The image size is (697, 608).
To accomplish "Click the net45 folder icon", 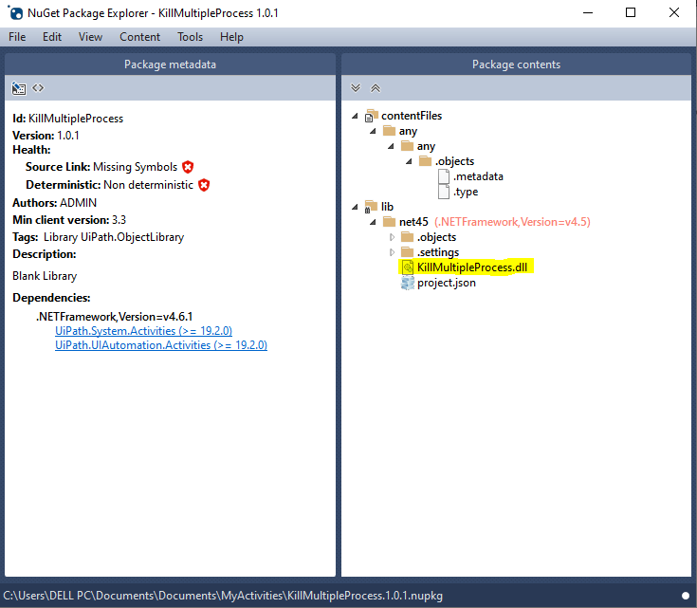I will pyautogui.click(x=389, y=222).
